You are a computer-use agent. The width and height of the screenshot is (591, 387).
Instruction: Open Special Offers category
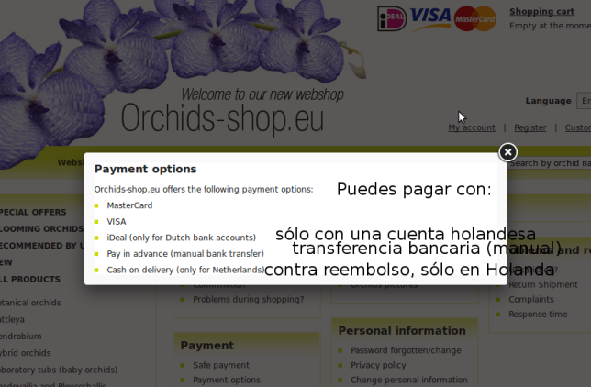33,212
